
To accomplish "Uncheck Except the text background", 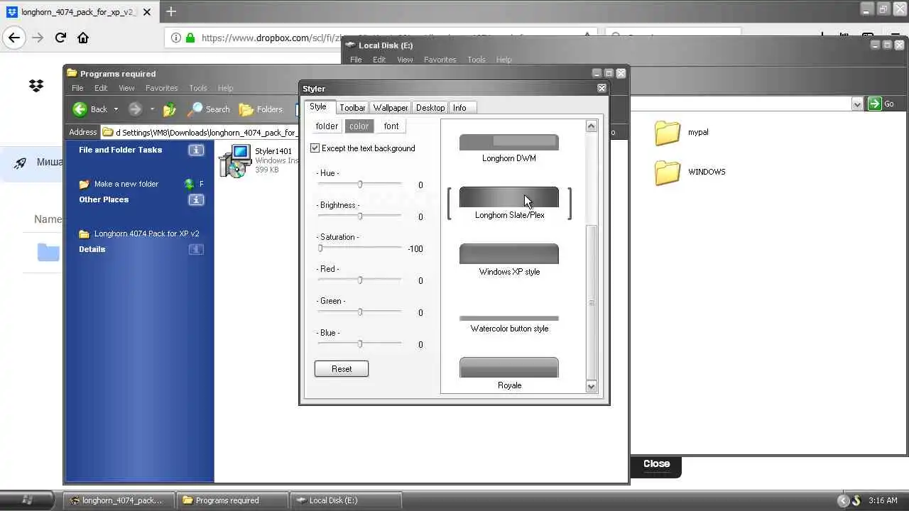I will (x=315, y=148).
